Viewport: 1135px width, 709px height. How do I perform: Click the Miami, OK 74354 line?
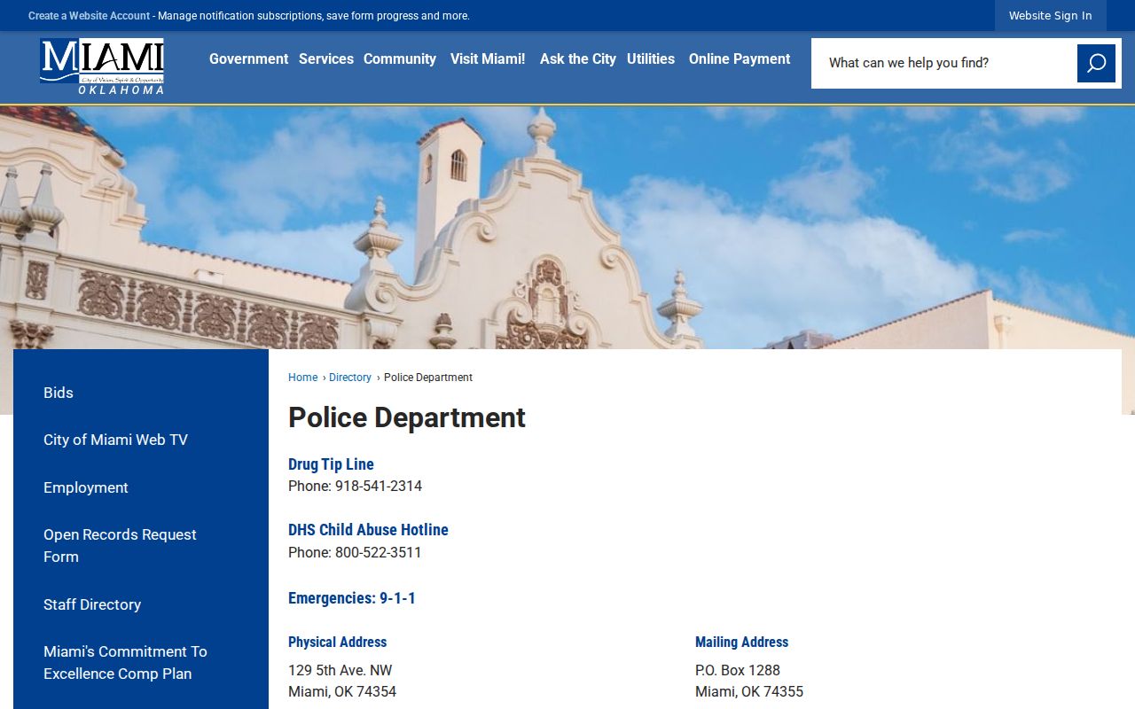point(342,692)
